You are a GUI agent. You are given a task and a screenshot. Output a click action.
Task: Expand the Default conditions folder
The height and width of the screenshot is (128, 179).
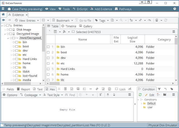point(141,103)
